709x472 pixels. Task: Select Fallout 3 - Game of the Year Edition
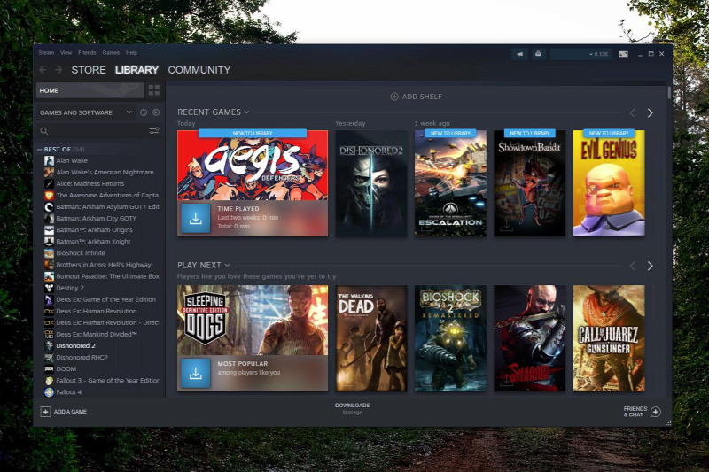tap(107, 380)
